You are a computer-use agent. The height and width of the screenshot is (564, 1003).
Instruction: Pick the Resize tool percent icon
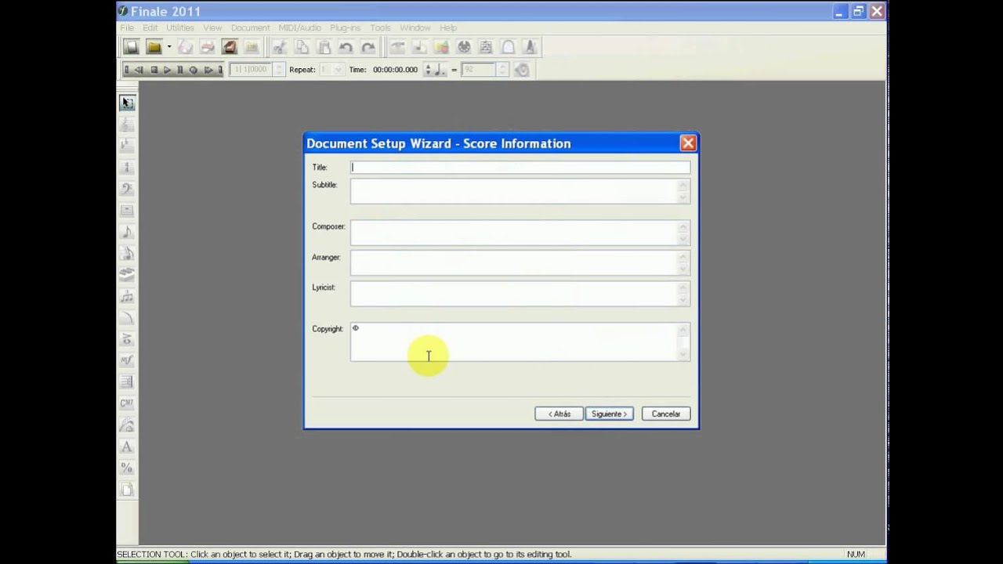[127, 468]
